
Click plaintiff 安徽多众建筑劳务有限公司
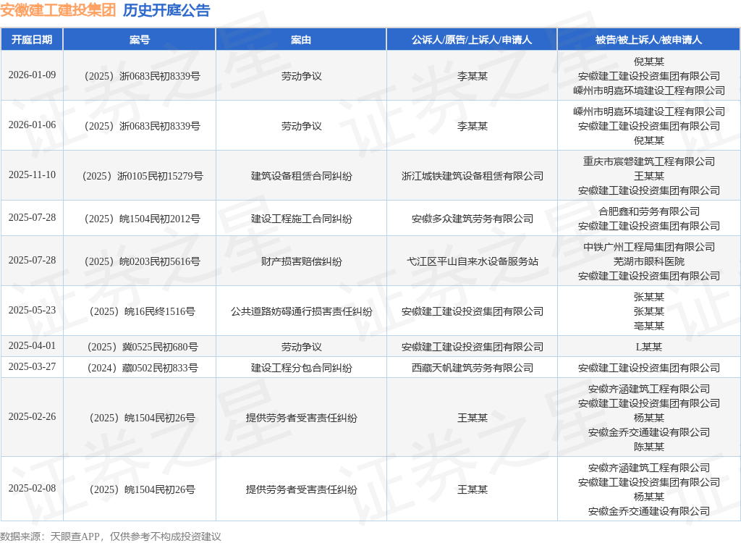[x=472, y=219]
